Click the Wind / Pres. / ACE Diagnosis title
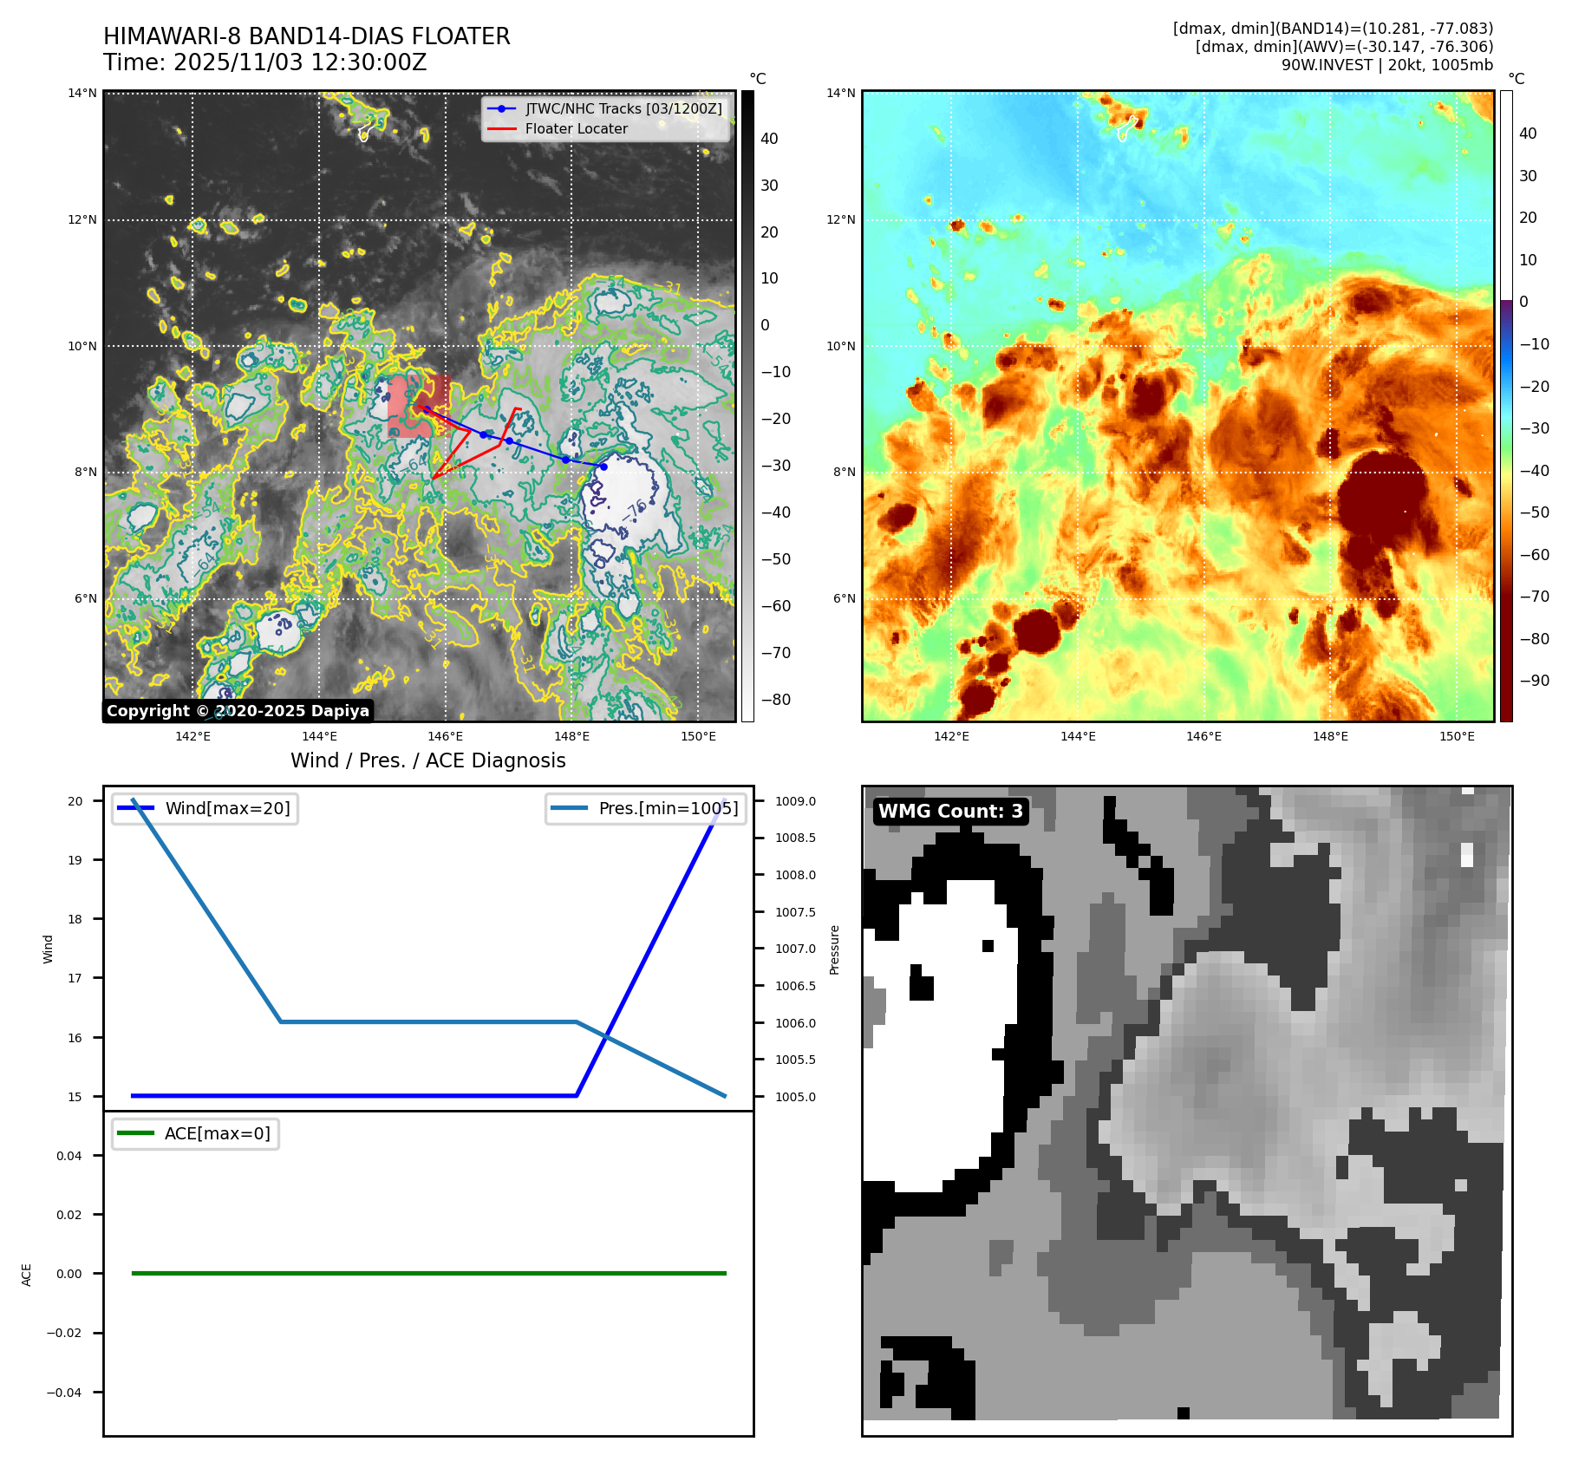The width and height of the screenshot is (1572, 1468). tap(427, 760)
